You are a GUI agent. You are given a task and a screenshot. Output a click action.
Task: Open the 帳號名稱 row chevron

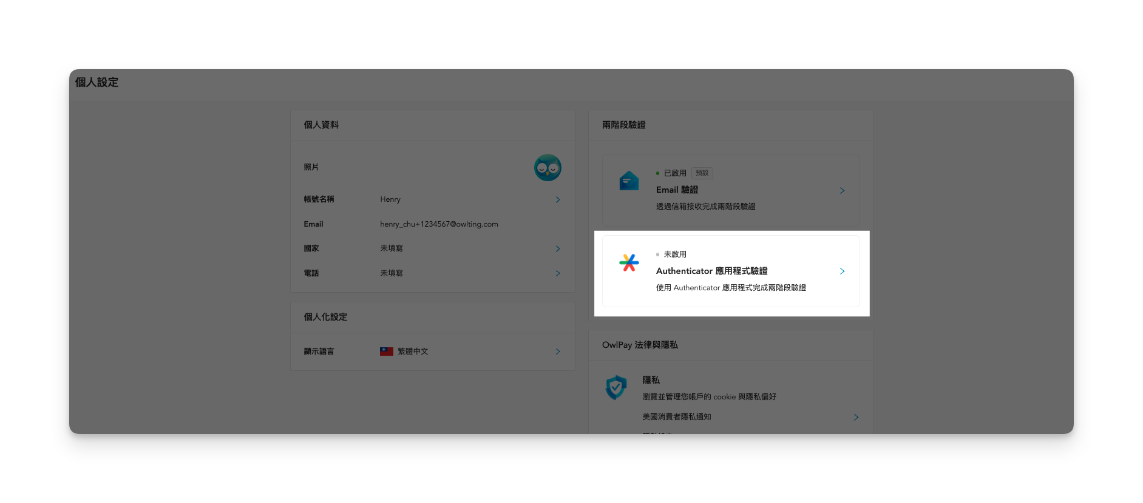(558, 199)
